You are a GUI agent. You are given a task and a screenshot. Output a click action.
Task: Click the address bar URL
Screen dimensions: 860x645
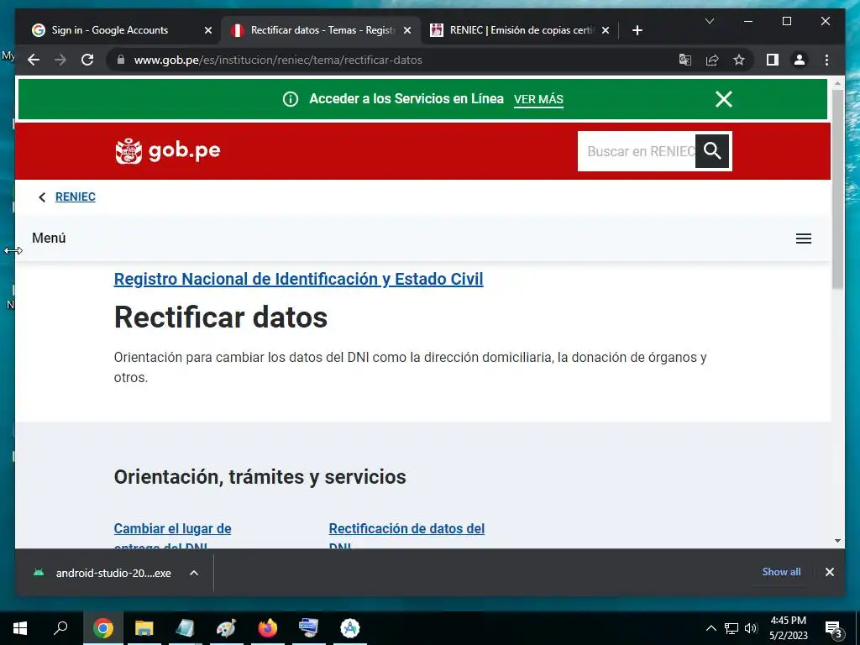[x=278, y=60]
